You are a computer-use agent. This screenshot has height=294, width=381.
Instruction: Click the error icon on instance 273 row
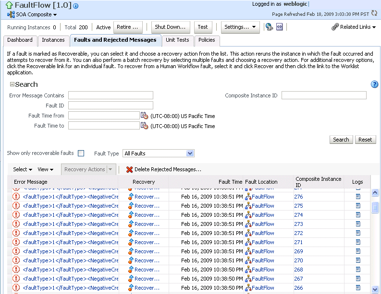point(16,224)
